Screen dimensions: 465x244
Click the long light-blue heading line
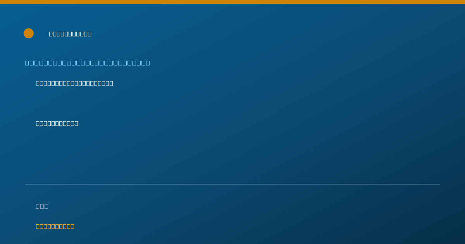pos(88,63)
